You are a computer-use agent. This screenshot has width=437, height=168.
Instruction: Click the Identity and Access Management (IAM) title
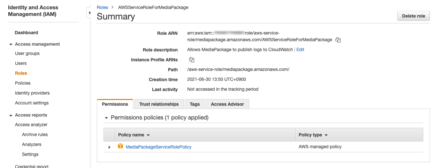[x=33, y=11]
